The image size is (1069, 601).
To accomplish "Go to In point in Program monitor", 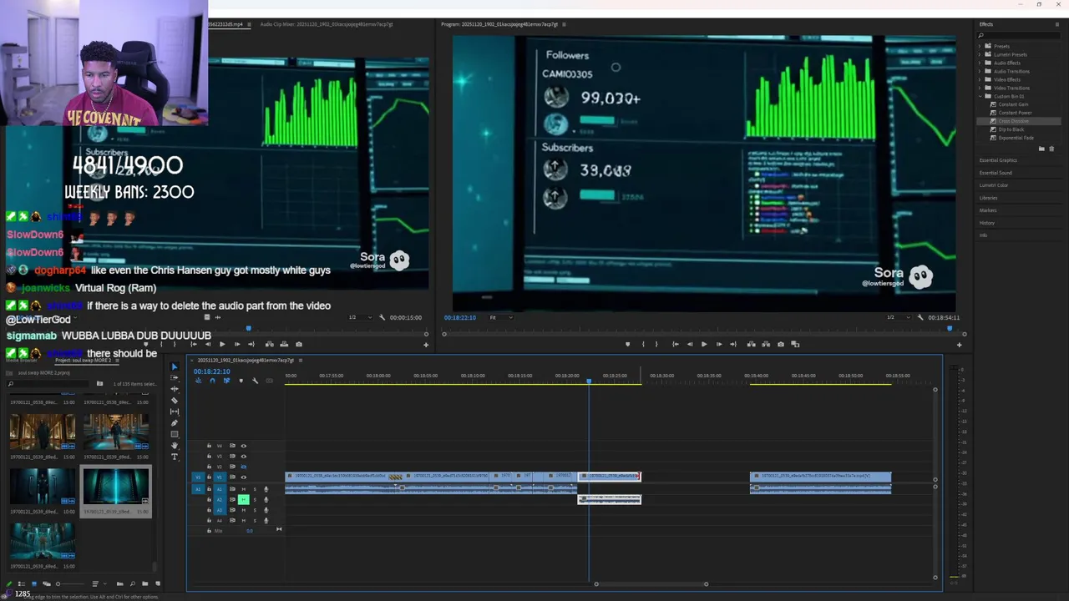I will 676,344.
